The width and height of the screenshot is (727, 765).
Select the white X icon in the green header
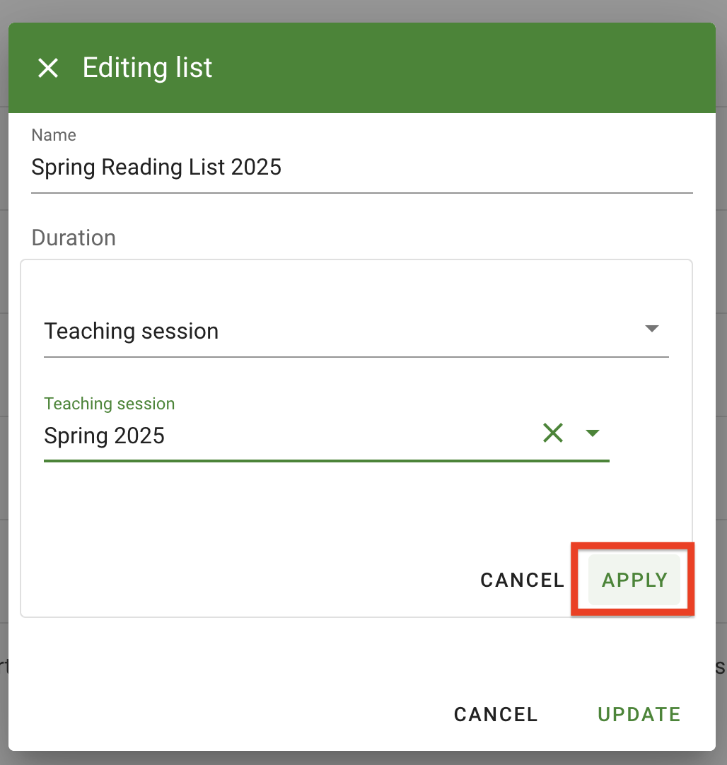(x=47, y=68)
